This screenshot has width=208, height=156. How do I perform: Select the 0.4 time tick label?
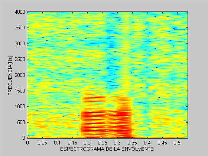(147, 143)
